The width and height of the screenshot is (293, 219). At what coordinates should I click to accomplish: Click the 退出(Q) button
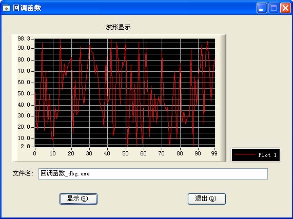[207, 199]
